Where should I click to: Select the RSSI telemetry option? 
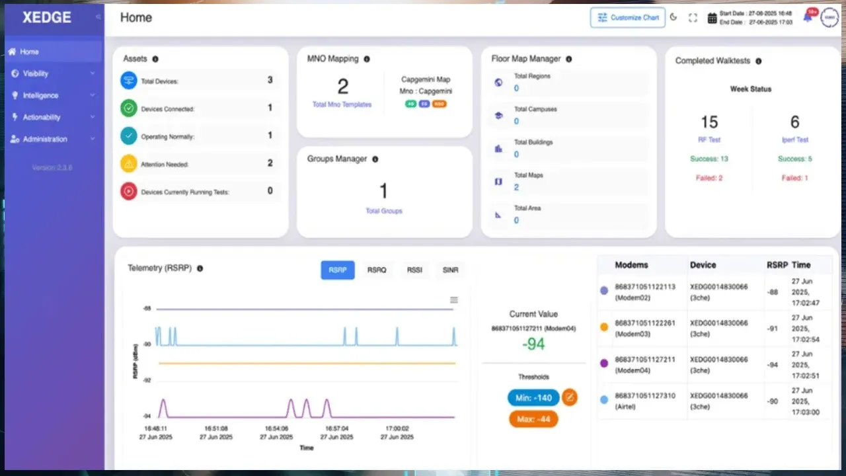414,270
